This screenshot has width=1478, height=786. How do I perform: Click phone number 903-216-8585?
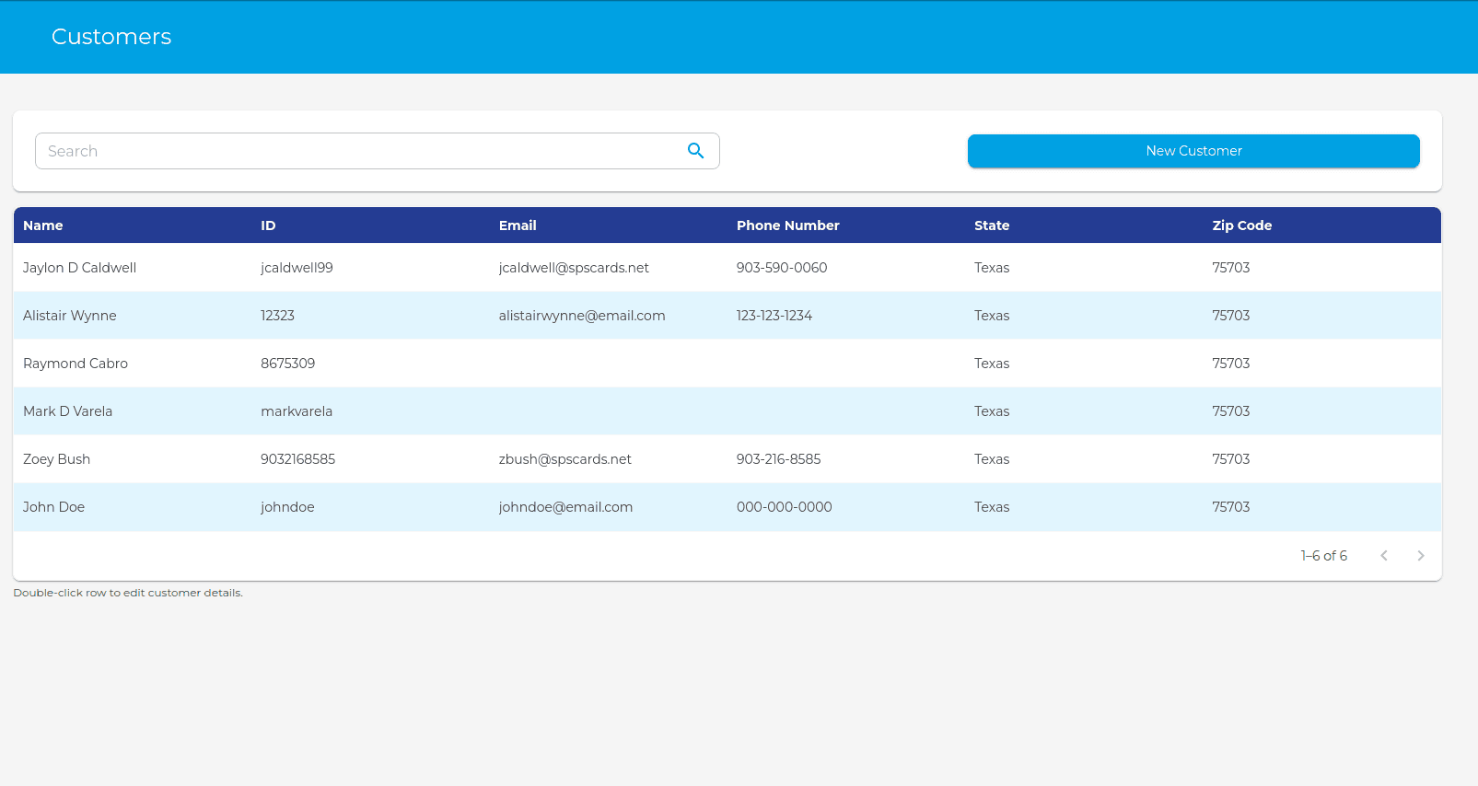(x=778, y=459)
